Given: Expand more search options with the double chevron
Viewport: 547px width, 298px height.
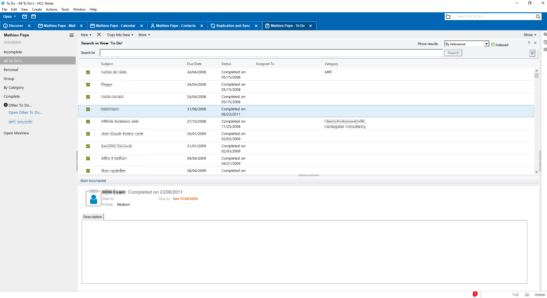Looking at the screenshot, I should 532,53.
